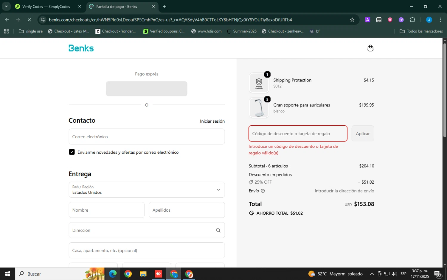Open the Windows Start menu
Screen dimensions: 447x280
pyautogui.click(x=7, y=274)
